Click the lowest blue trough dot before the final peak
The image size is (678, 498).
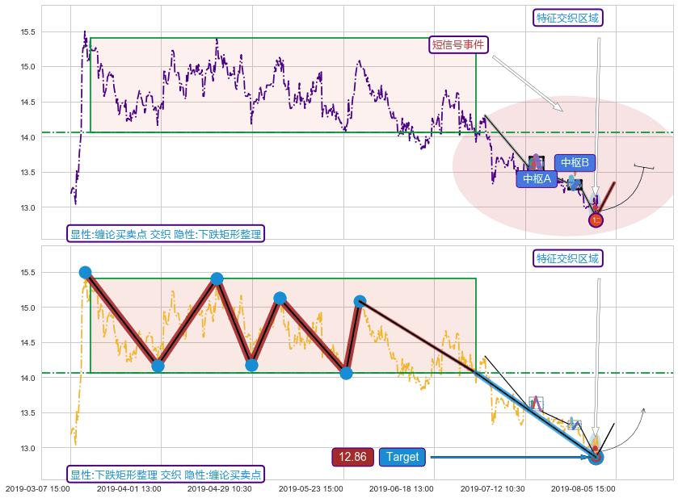coord(346,373)
